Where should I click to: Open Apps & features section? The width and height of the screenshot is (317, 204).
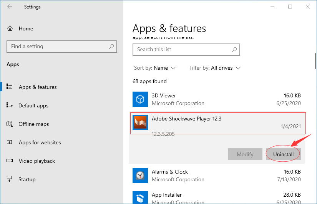pyautogui.click(x=38, y=87)
